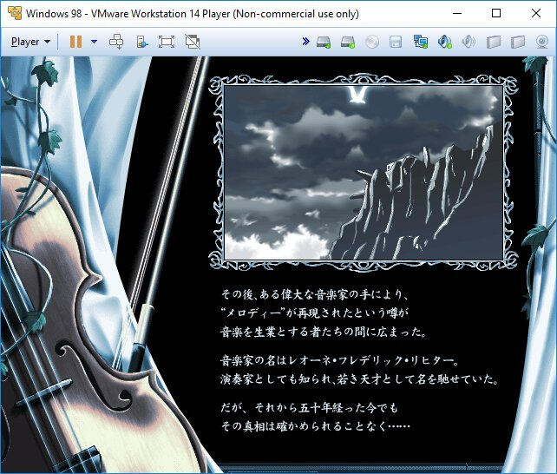This screenshot has height=474, width=557.
Task: Enter full screen mode
Action: tap(167, 42)
